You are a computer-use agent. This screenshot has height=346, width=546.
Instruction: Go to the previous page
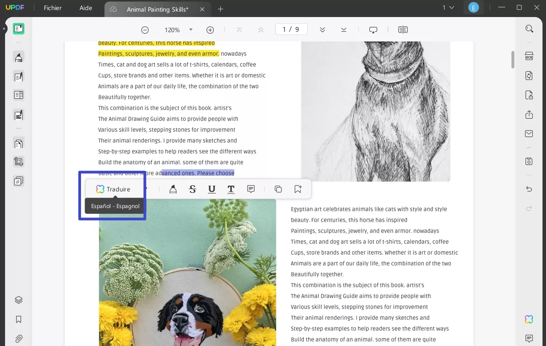point(260,30)
